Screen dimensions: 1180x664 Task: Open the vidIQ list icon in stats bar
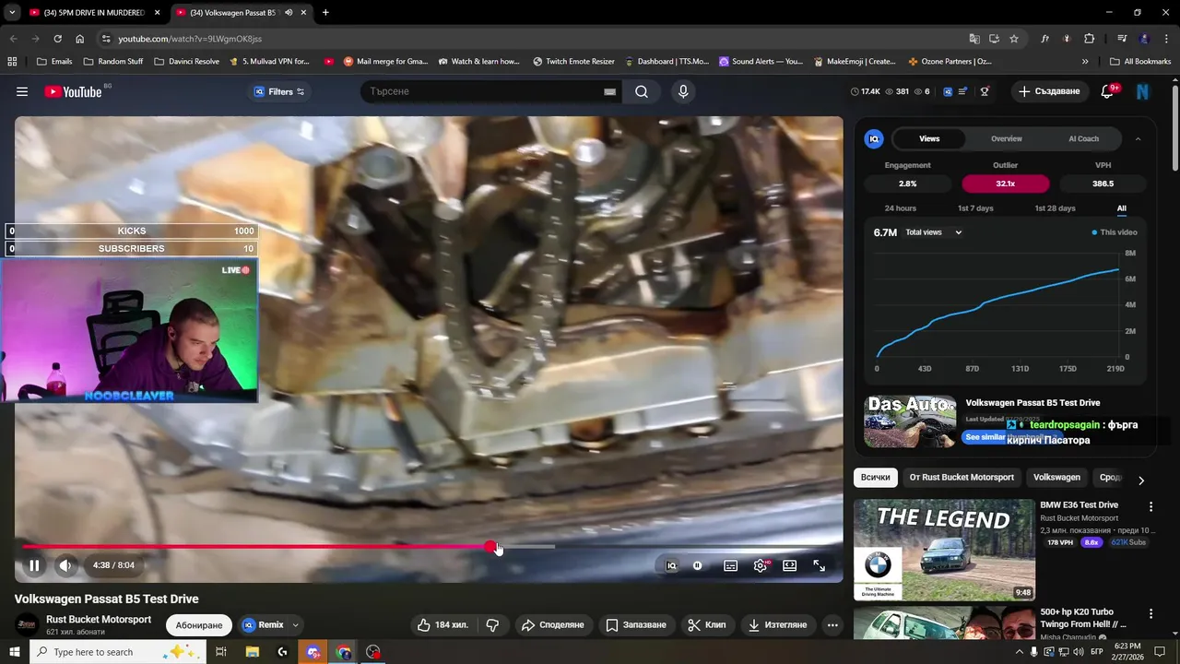pos(962,91)
